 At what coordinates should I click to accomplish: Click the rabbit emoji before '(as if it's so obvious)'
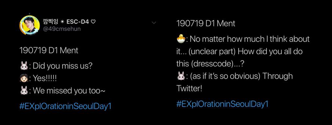tap(181, 76)
